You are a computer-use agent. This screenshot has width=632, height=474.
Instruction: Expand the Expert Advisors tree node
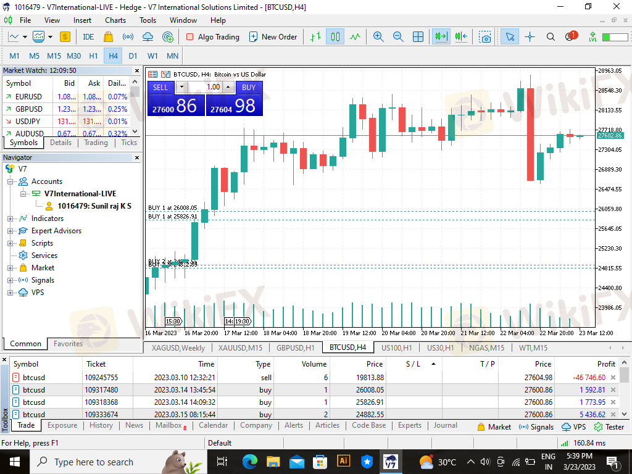pos(10,231)
